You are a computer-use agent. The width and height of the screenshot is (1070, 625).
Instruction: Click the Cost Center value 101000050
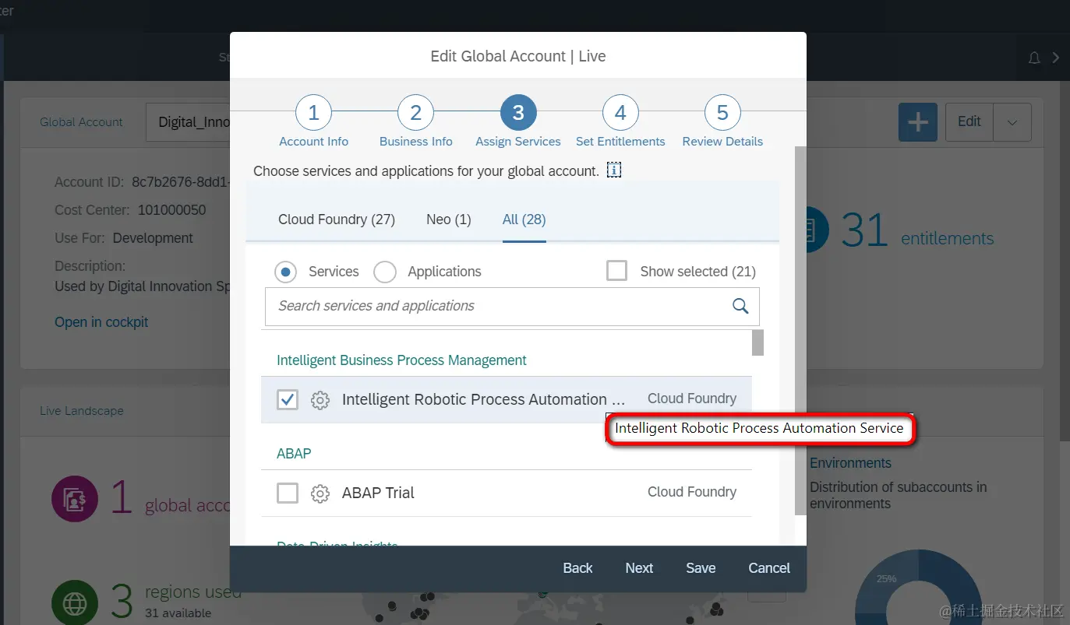(x=171, y=210)
